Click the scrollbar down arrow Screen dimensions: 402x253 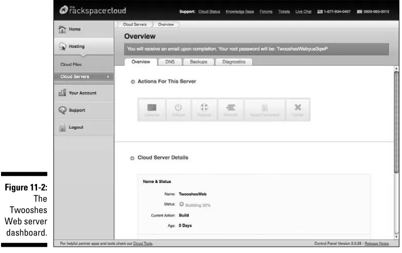coord(396,237)
